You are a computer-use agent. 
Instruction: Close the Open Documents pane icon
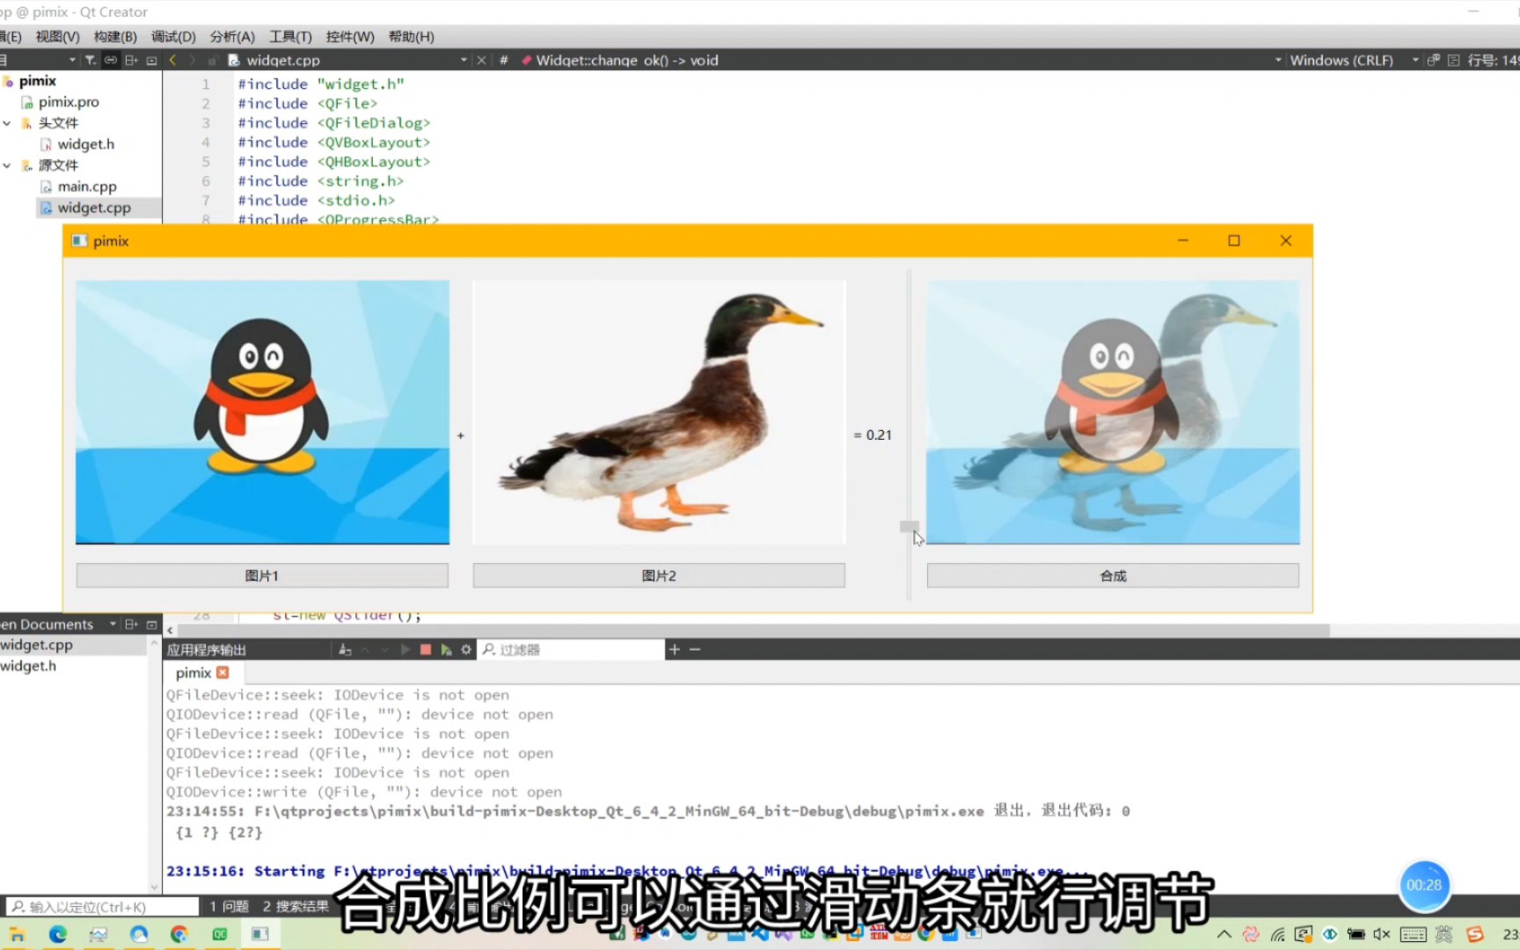click(151, 624)
